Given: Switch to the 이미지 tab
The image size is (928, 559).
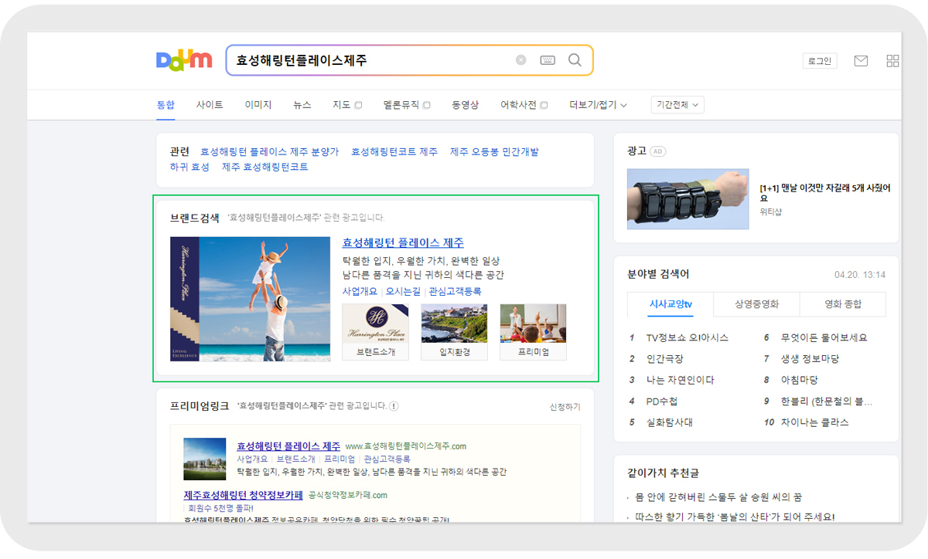Looking at the screenshot, I should 258,105.
